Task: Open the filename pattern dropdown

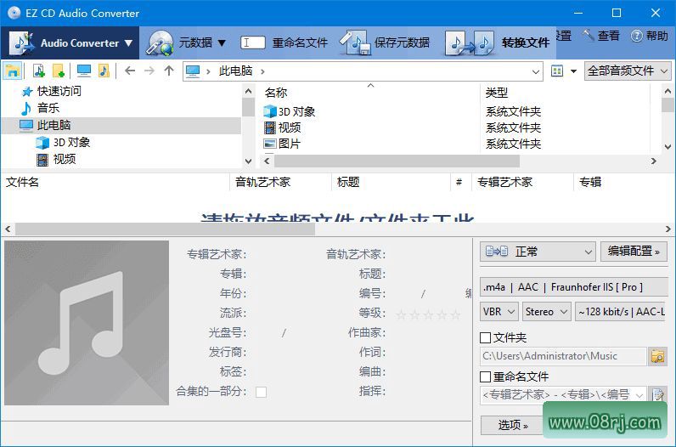Action: (x=639, y=395)
